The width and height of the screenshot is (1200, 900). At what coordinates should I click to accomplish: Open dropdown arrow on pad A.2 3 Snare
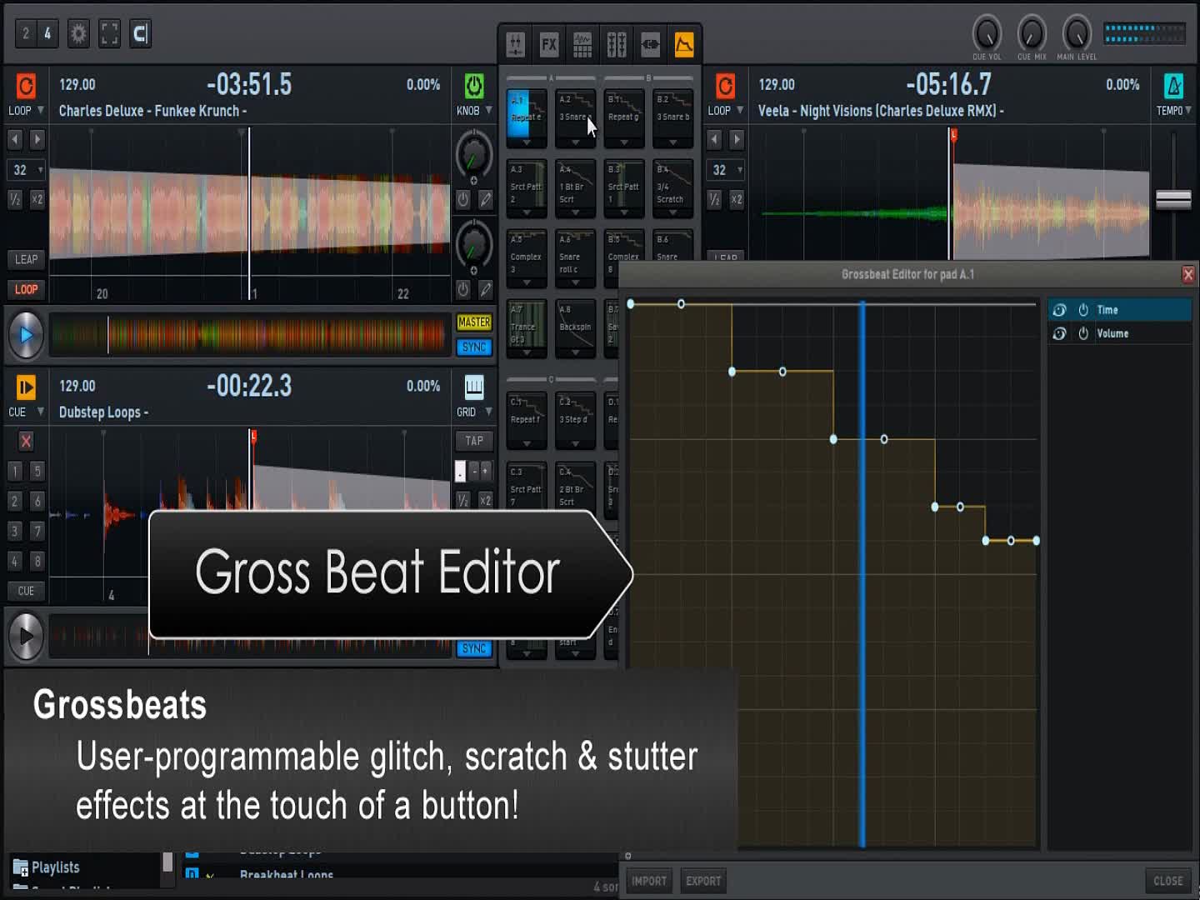pos(575,142)
